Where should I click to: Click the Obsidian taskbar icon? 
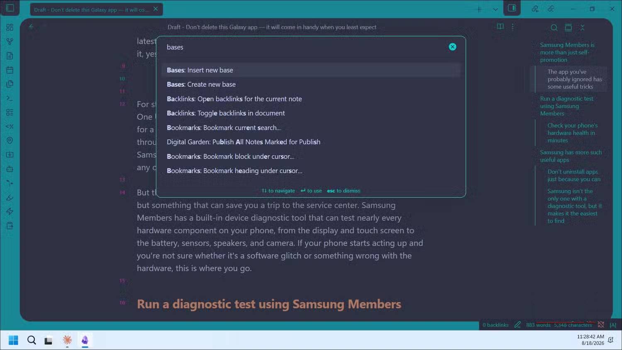(85, 340)
